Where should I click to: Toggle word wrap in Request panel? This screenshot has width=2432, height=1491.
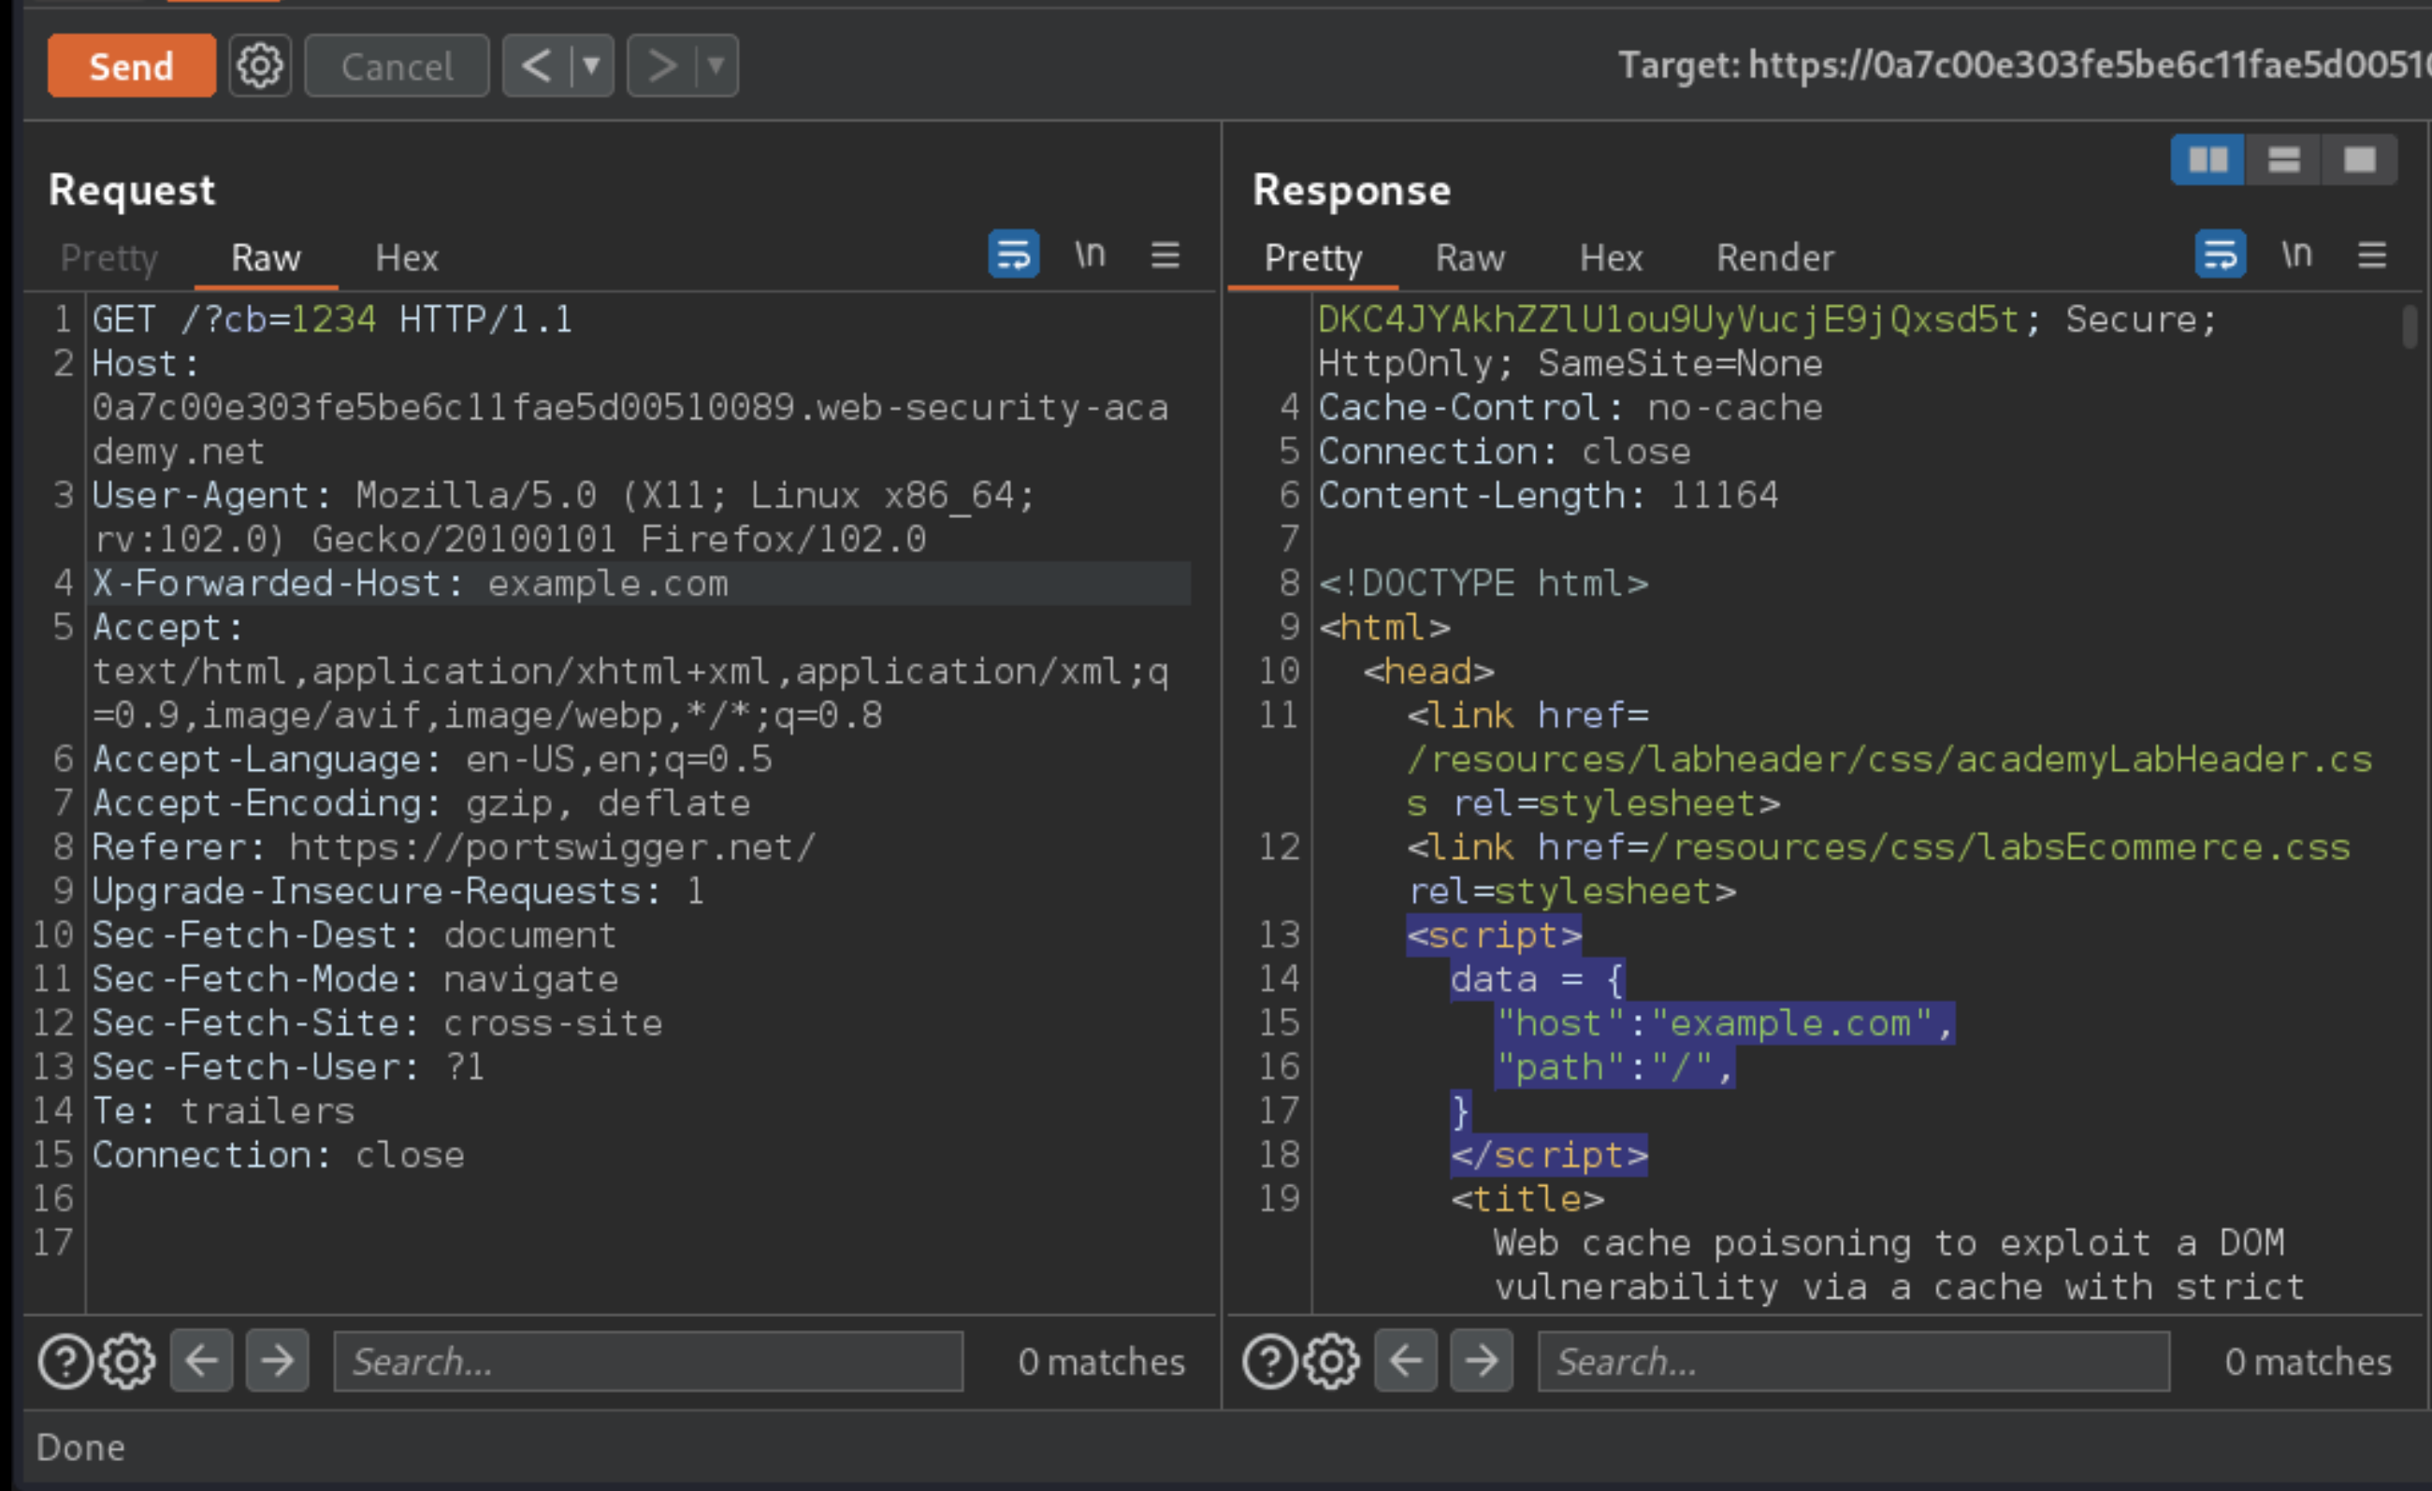1014,254
